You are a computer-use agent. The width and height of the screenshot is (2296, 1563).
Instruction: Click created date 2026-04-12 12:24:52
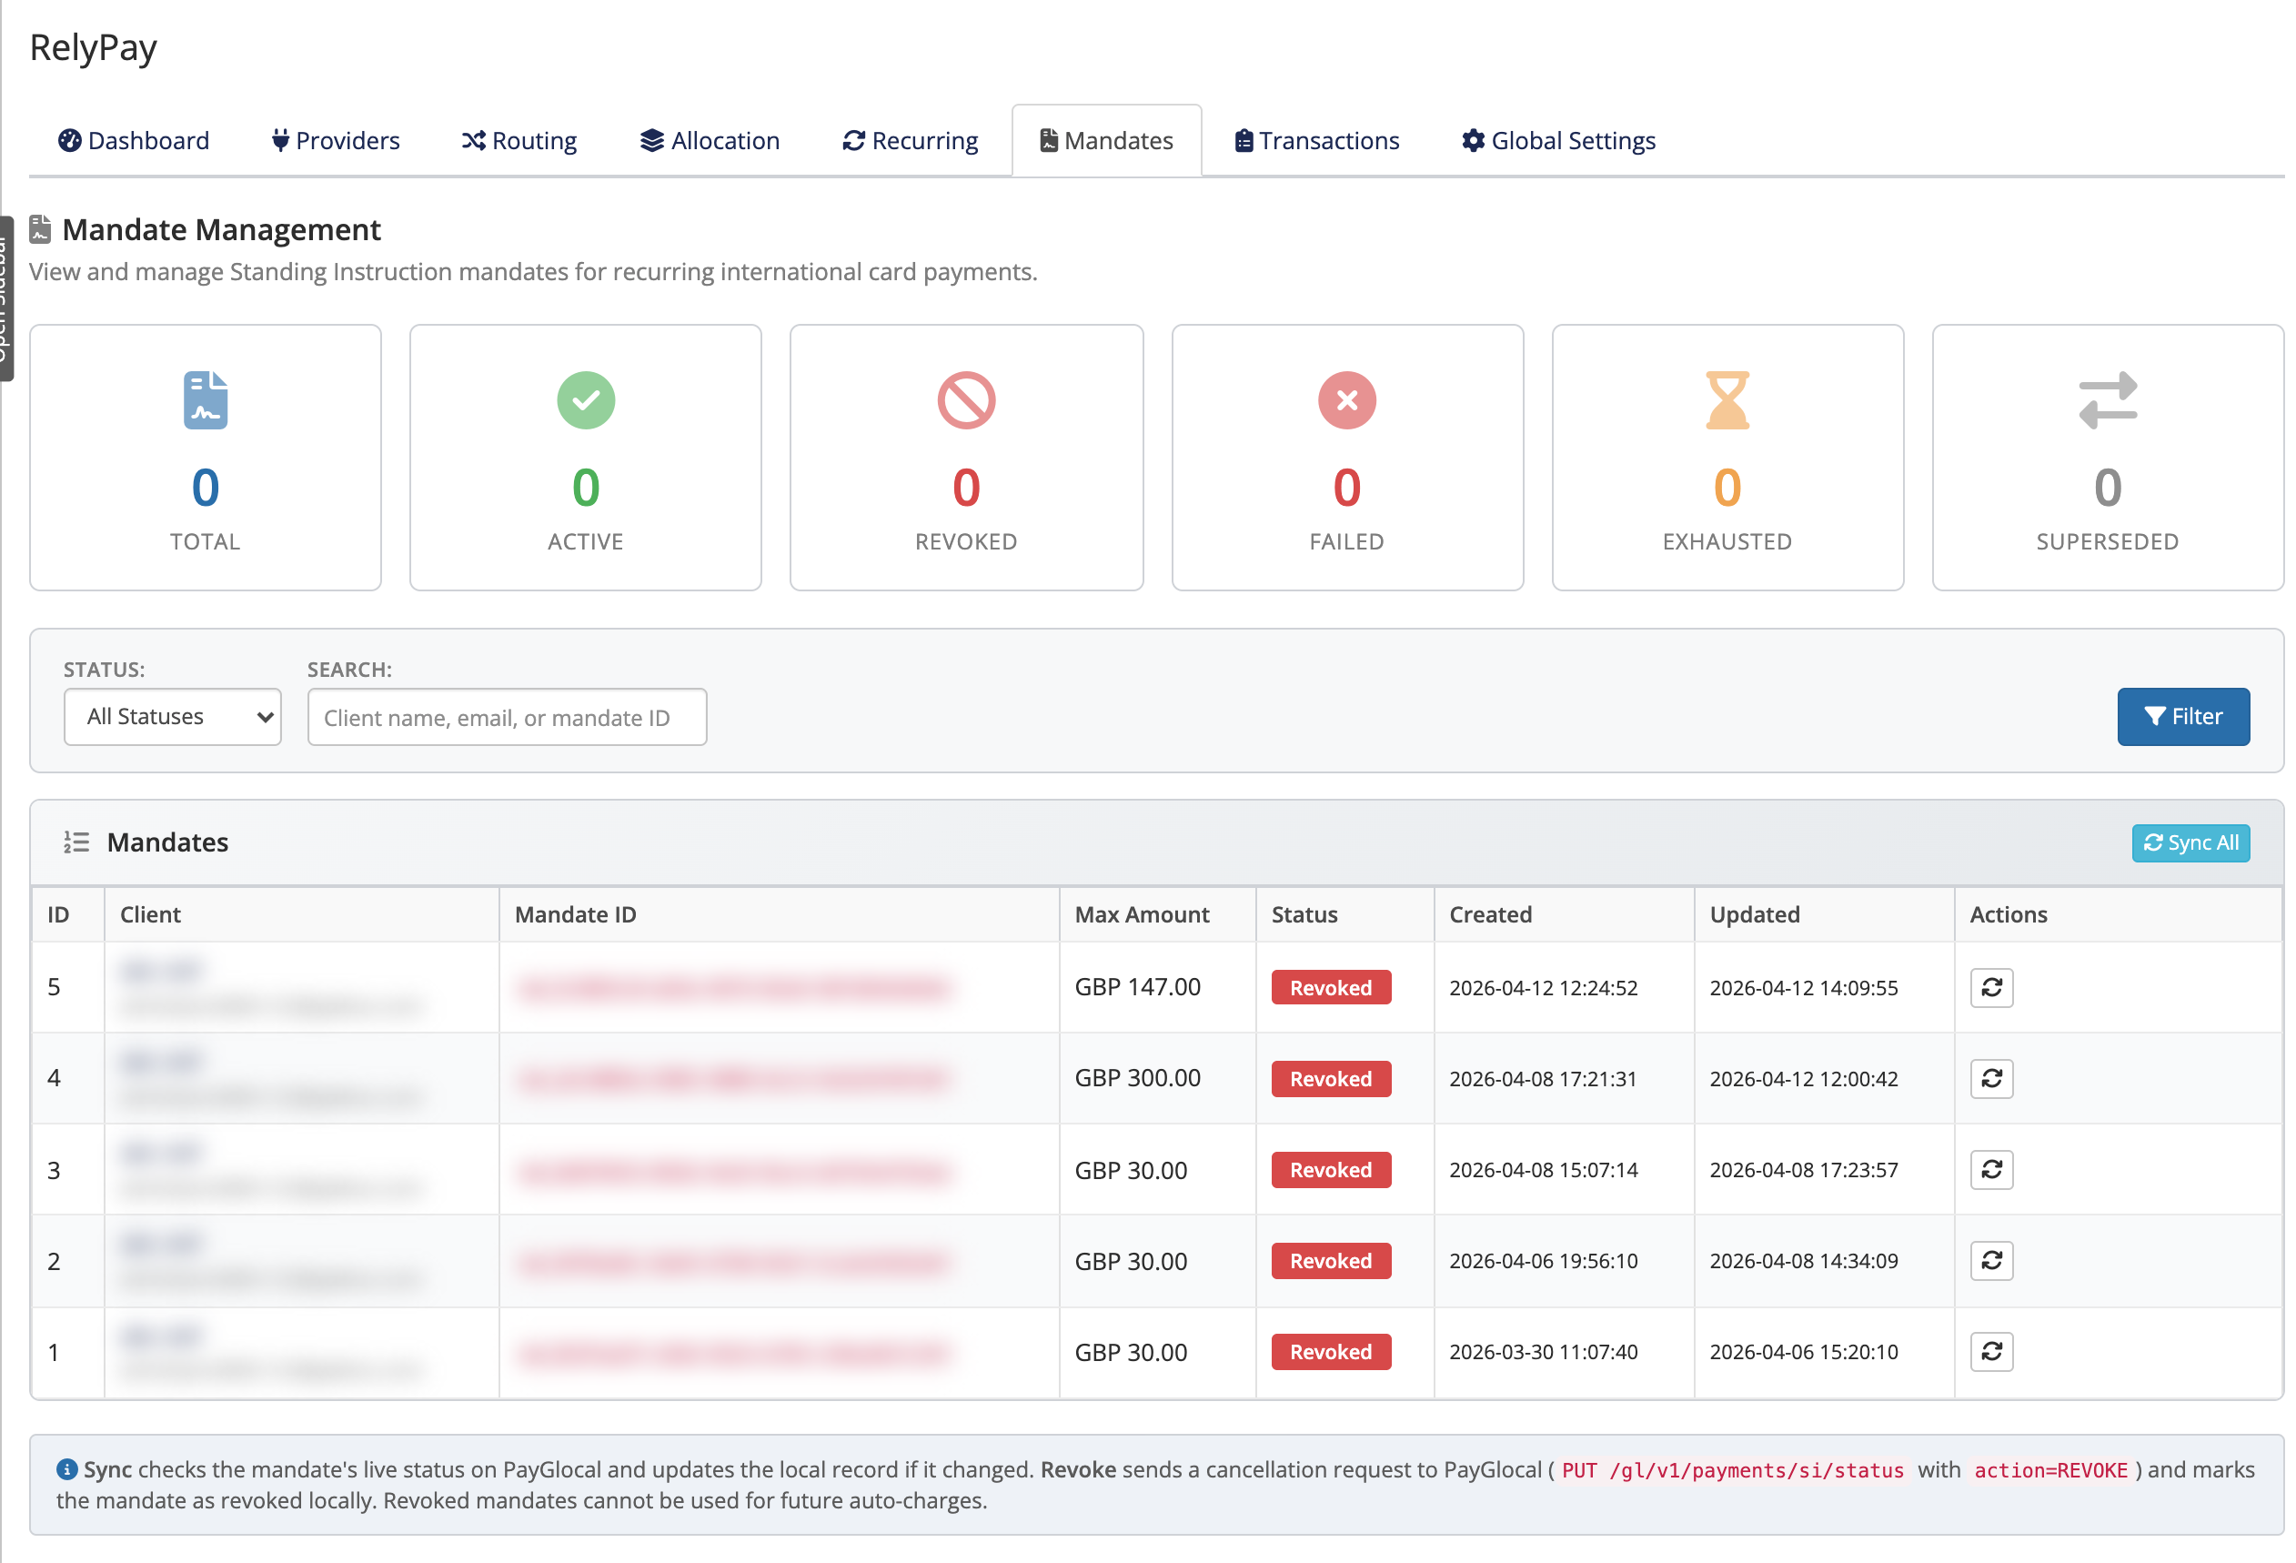coord(1543,987)
